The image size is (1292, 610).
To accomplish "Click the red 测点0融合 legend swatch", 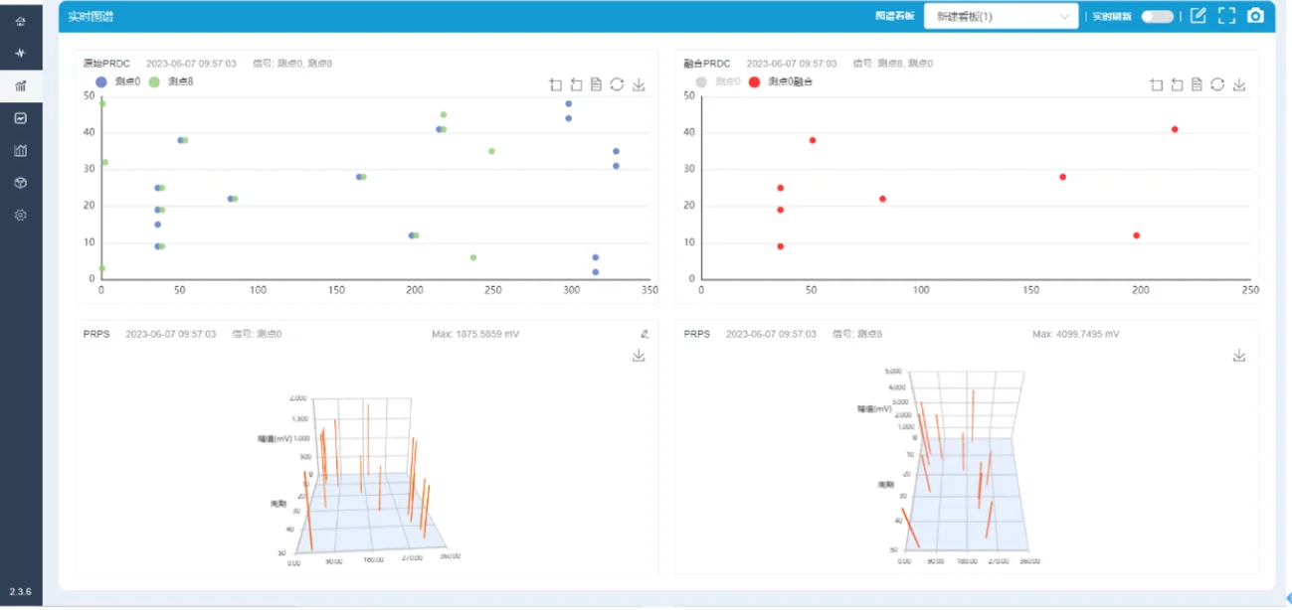I will (754, 81).
